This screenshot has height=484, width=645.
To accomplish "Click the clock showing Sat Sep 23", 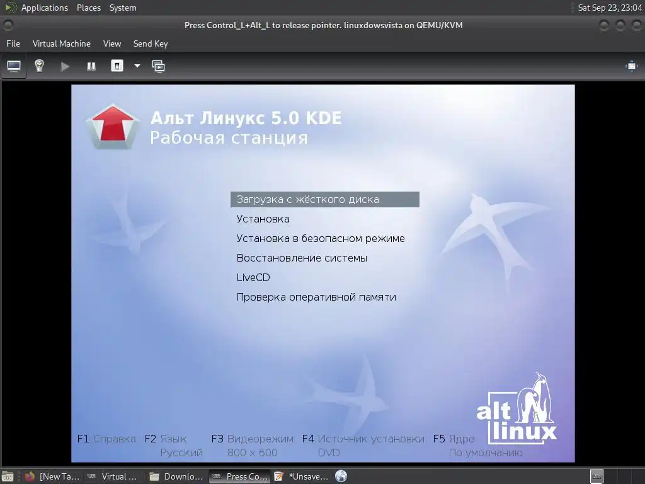I will coord(610,8).
